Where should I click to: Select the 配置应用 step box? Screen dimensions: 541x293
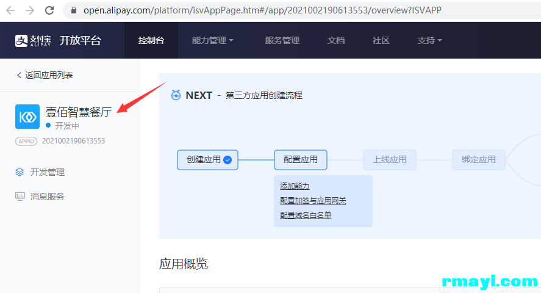tap(301, 160)
